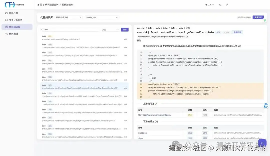Select the TemplateMessageService result row
The image size is (270, 156).
pos(84,135)
